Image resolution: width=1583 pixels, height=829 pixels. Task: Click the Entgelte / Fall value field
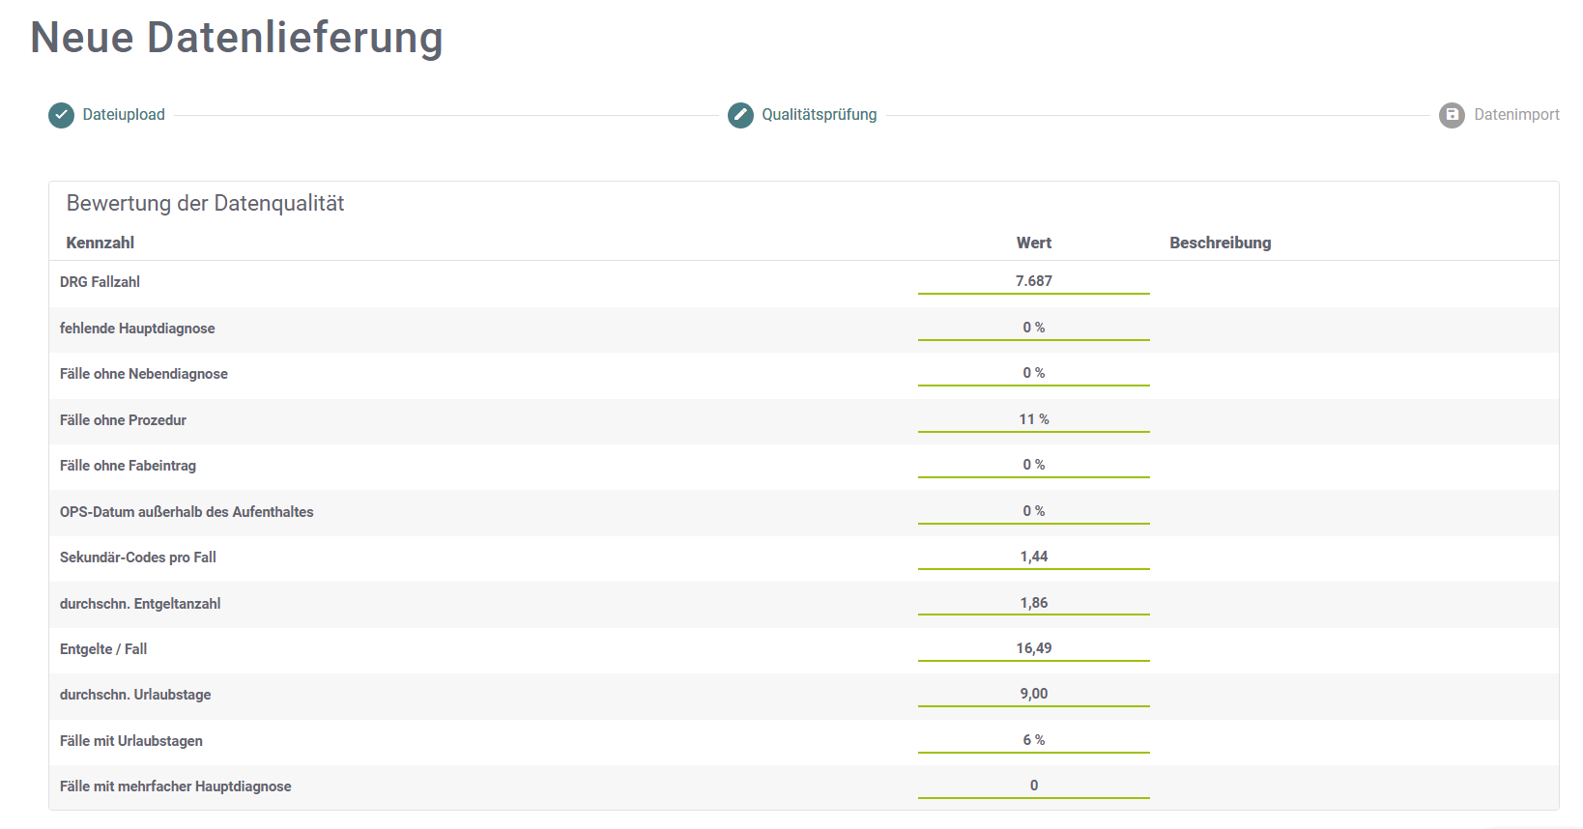(1033, 648)
